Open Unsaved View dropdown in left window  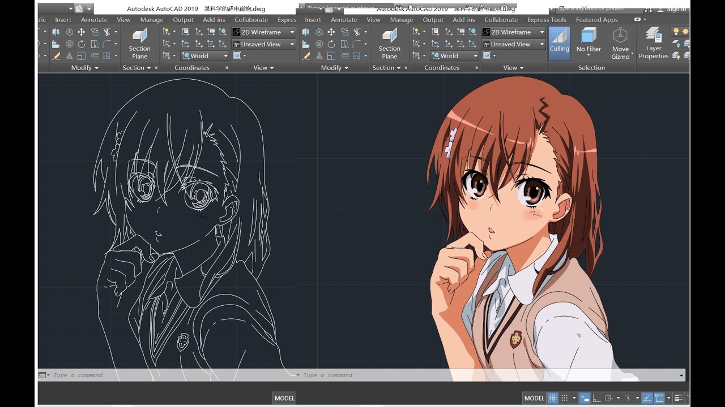click(x=264, y=44)
